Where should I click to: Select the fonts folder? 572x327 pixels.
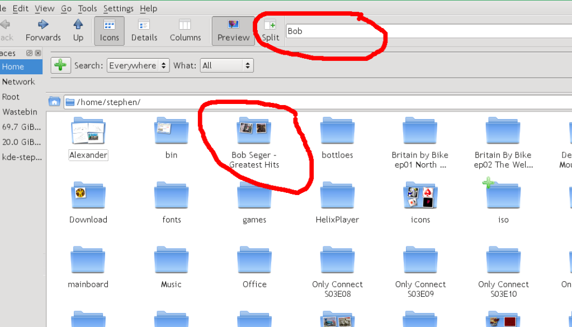[x=171, y=203]
